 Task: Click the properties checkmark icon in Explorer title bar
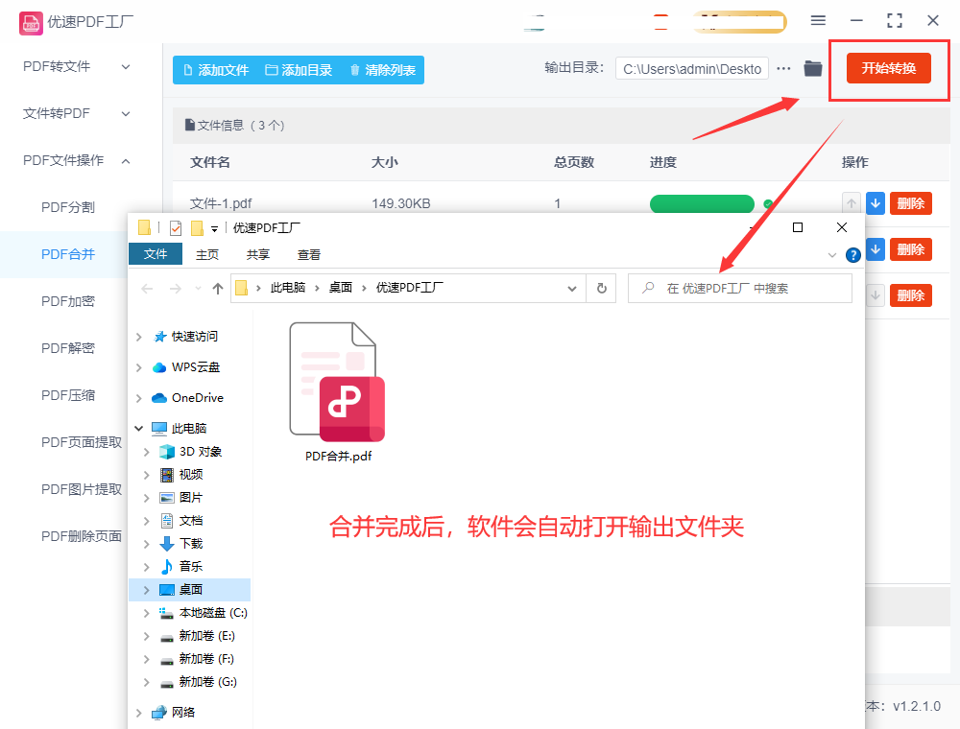click(176, 228)
